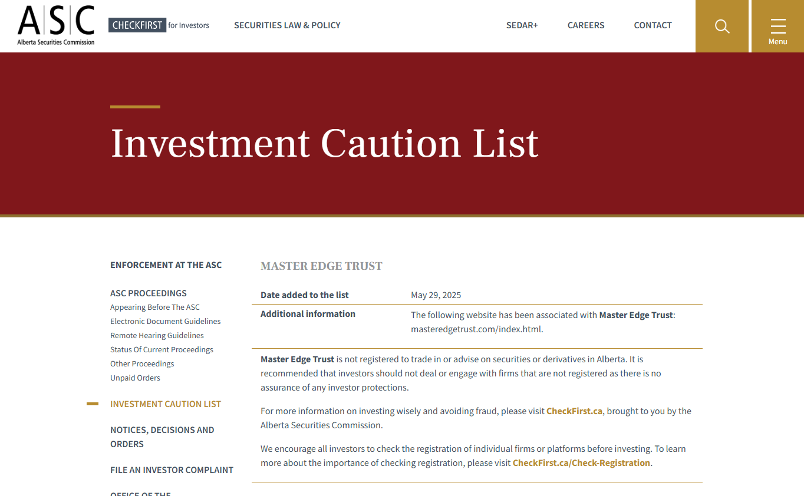Open the hamburger Menu button
This screenshot has height=496, width=804.
pos(777,26)
